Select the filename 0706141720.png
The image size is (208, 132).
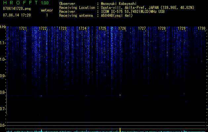(x=17, y=9)
